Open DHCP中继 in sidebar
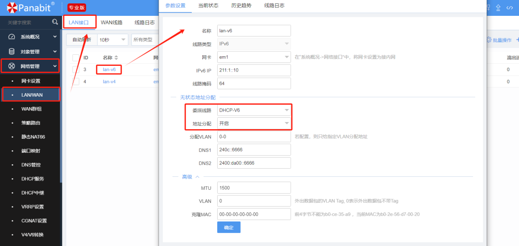Screen dimensions: 519x246 pos(33,193)
